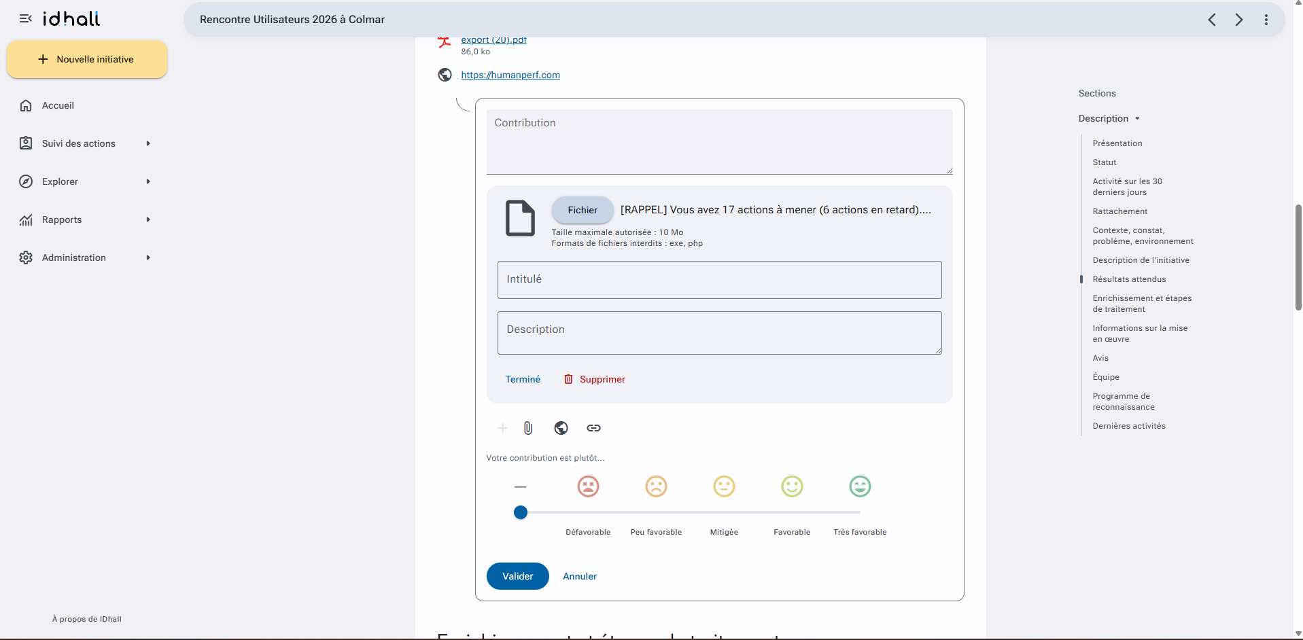Validate the contribution with Valider

517,576
